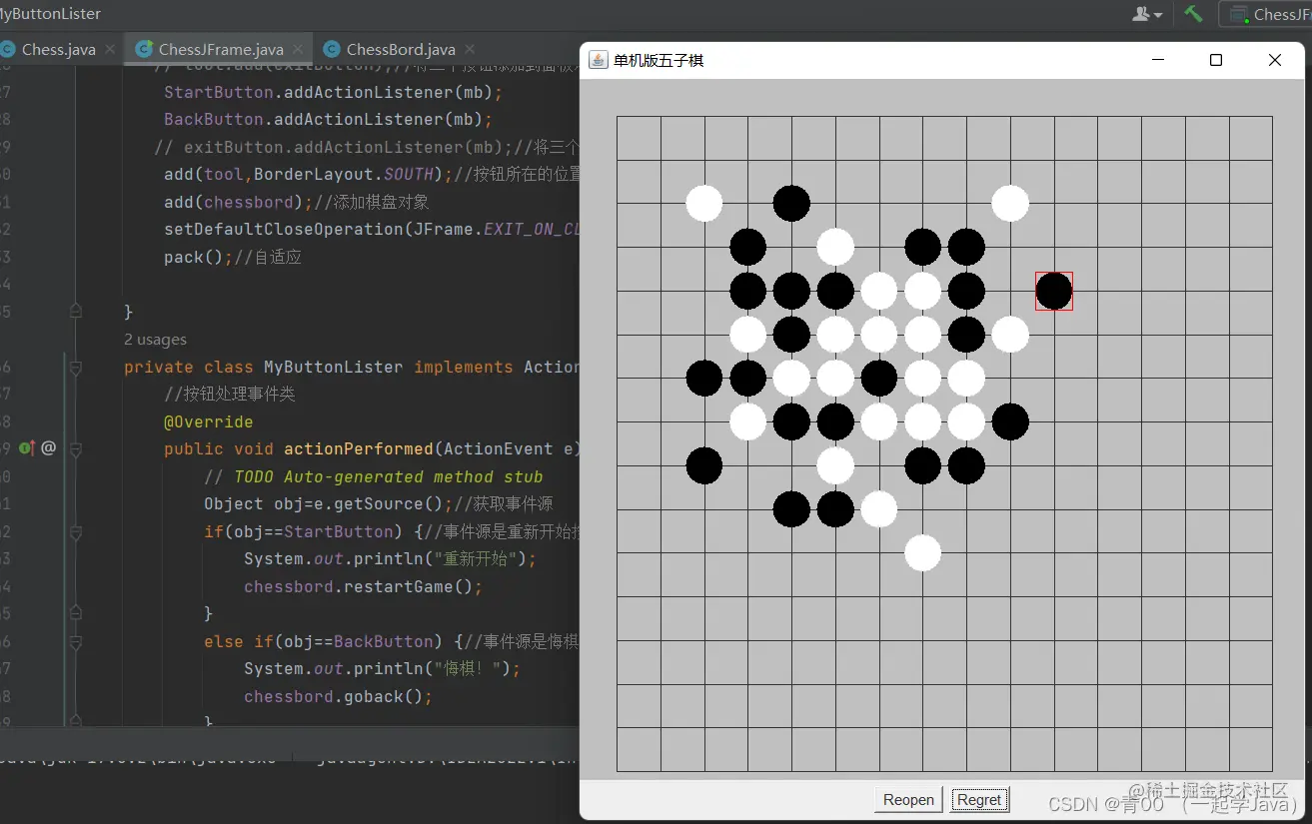Click the @ gutter icon beside actionPerformed
The height and width of the screenshot is (824, 1312).
tap(48, 448)
